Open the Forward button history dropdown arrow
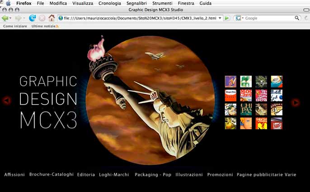The image size is (310, 192). click(24, 18)
